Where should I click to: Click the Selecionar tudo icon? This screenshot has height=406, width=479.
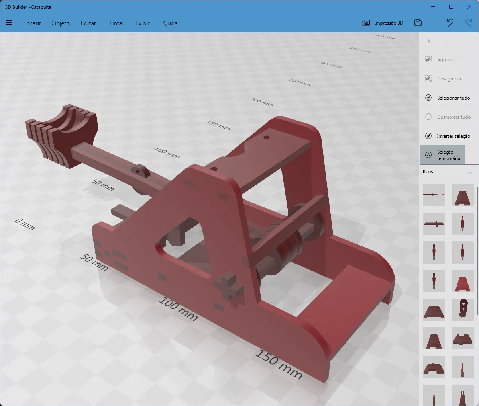tap(428, 98)
